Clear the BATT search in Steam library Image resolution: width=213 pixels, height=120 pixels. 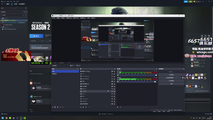coord(23,15)
